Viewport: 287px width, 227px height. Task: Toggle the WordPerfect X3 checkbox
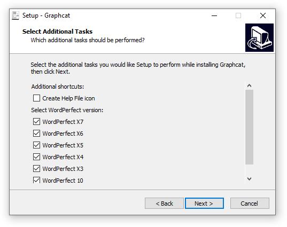coord(36,168)
